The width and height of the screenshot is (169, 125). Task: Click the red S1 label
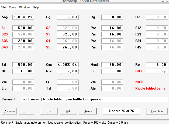tap(4, 28)
